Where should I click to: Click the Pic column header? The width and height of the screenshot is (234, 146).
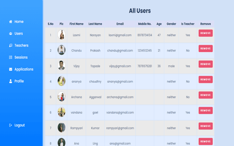click(x=61, y=24)
